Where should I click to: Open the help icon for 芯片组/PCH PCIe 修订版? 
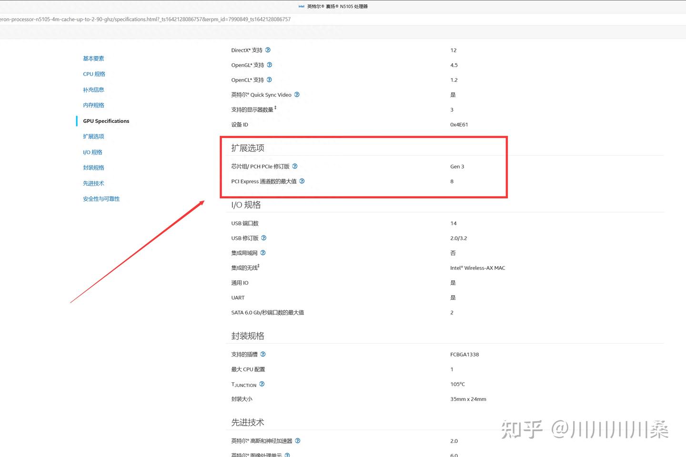tap(295, 166)
